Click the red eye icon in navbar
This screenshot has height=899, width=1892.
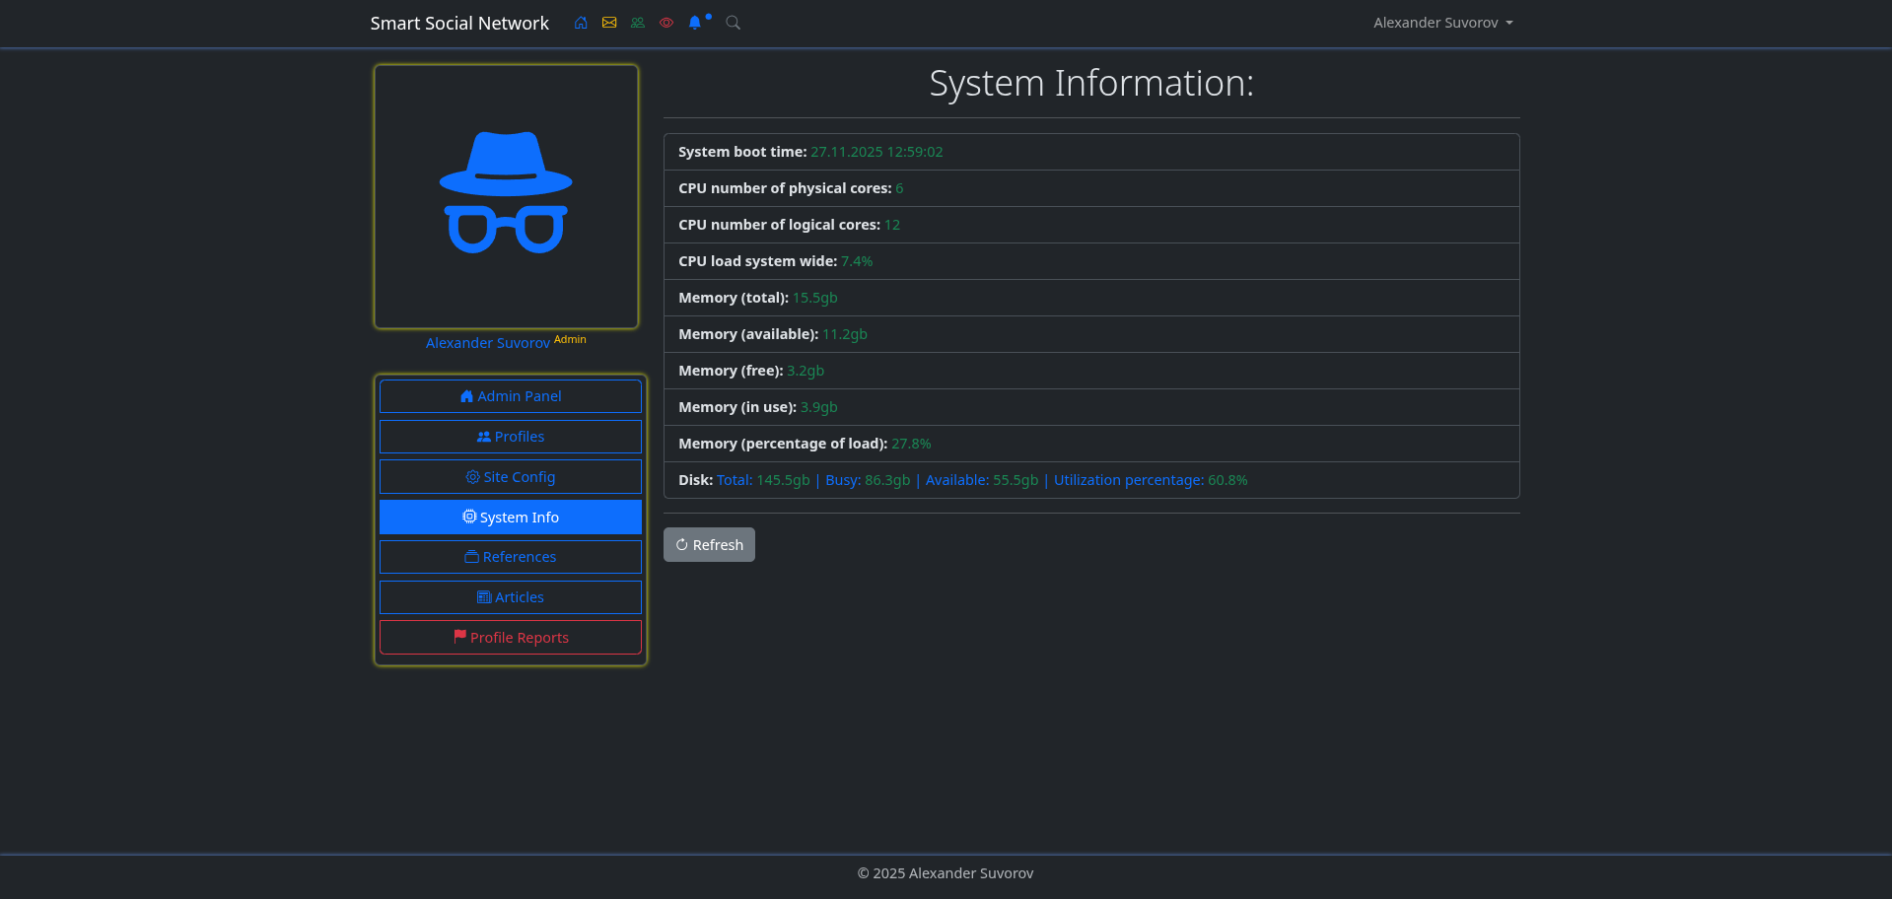point(666,23)
